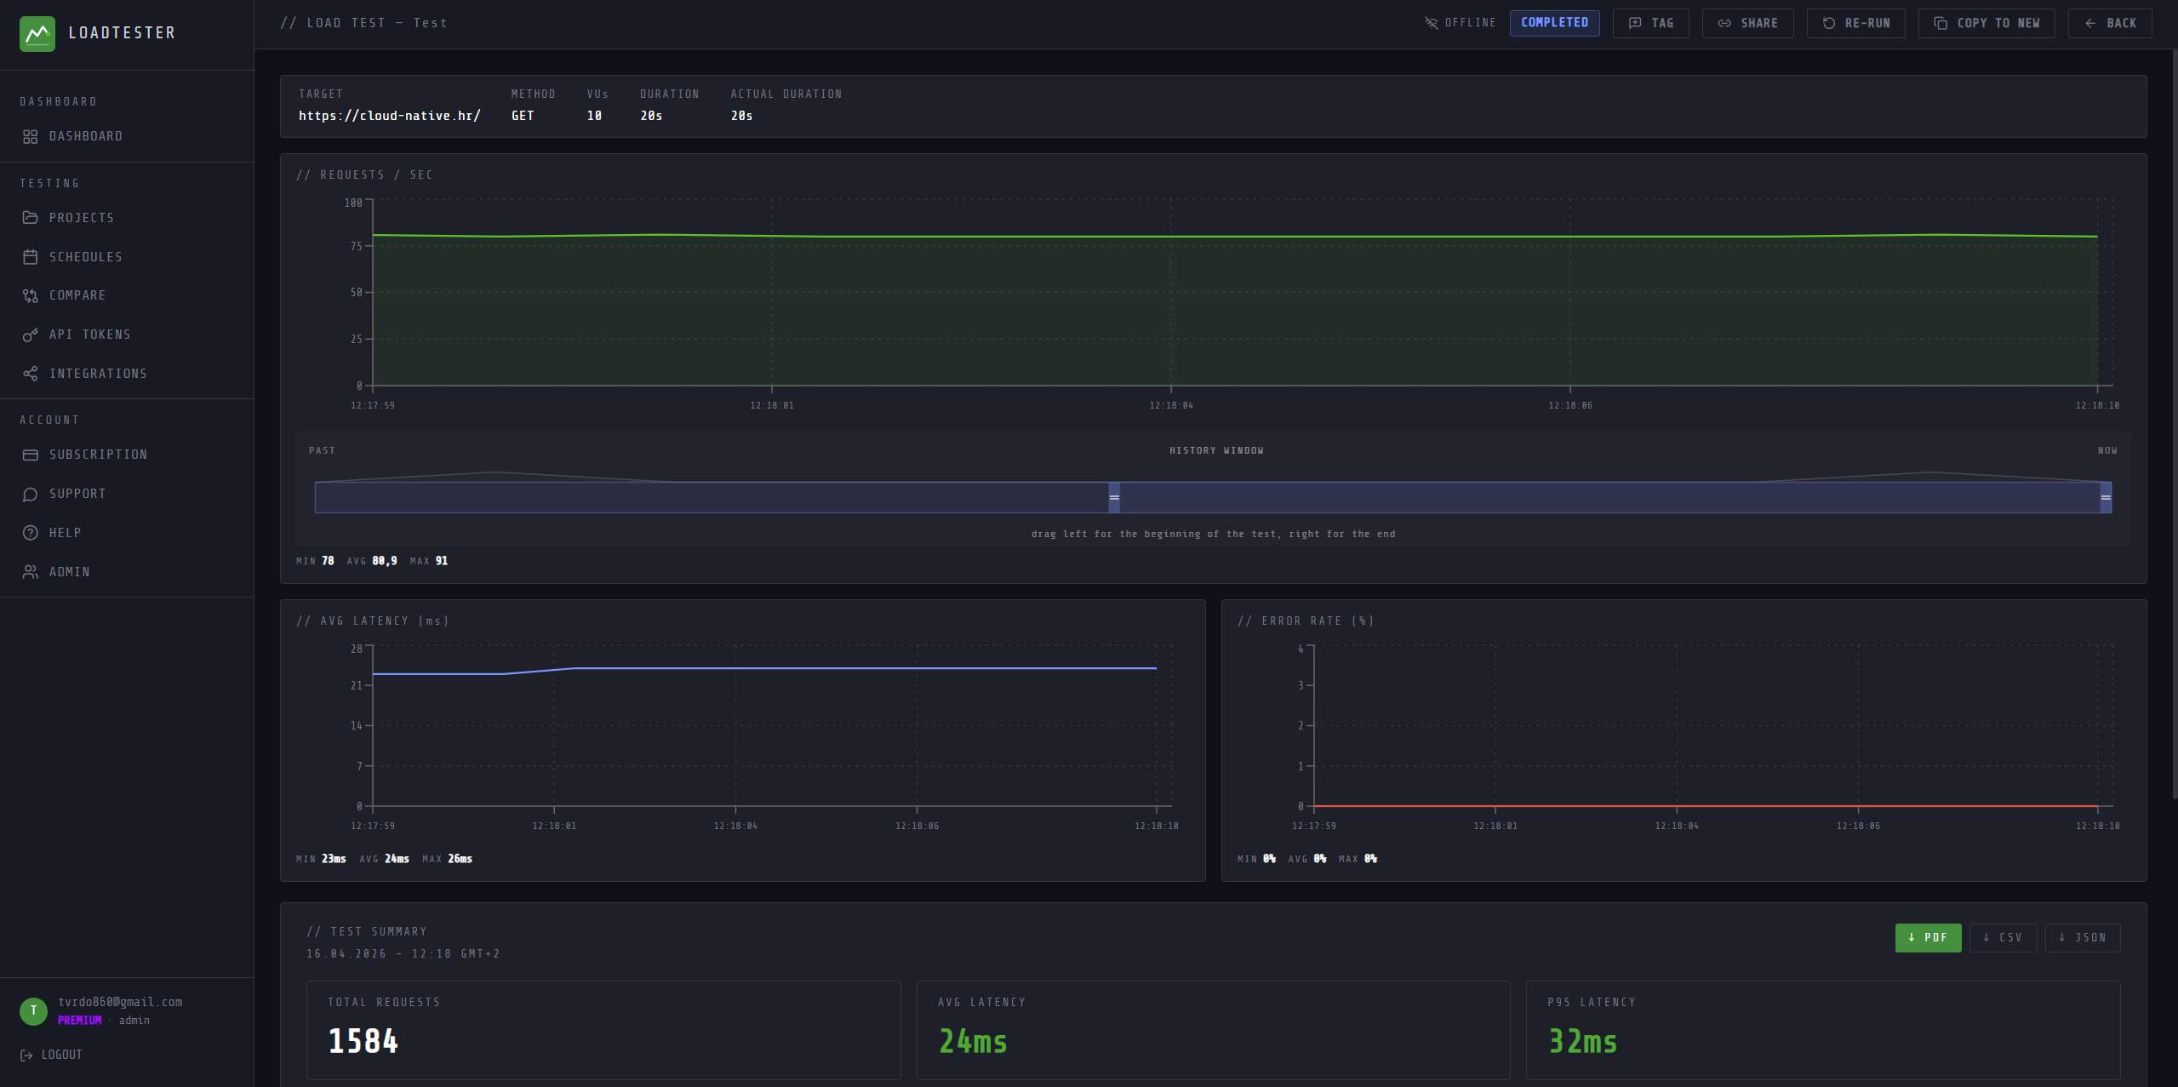Click the history window left handle
Image resolution: width=2178 pixels, height=1087 pixels.
pos(1113,498)
